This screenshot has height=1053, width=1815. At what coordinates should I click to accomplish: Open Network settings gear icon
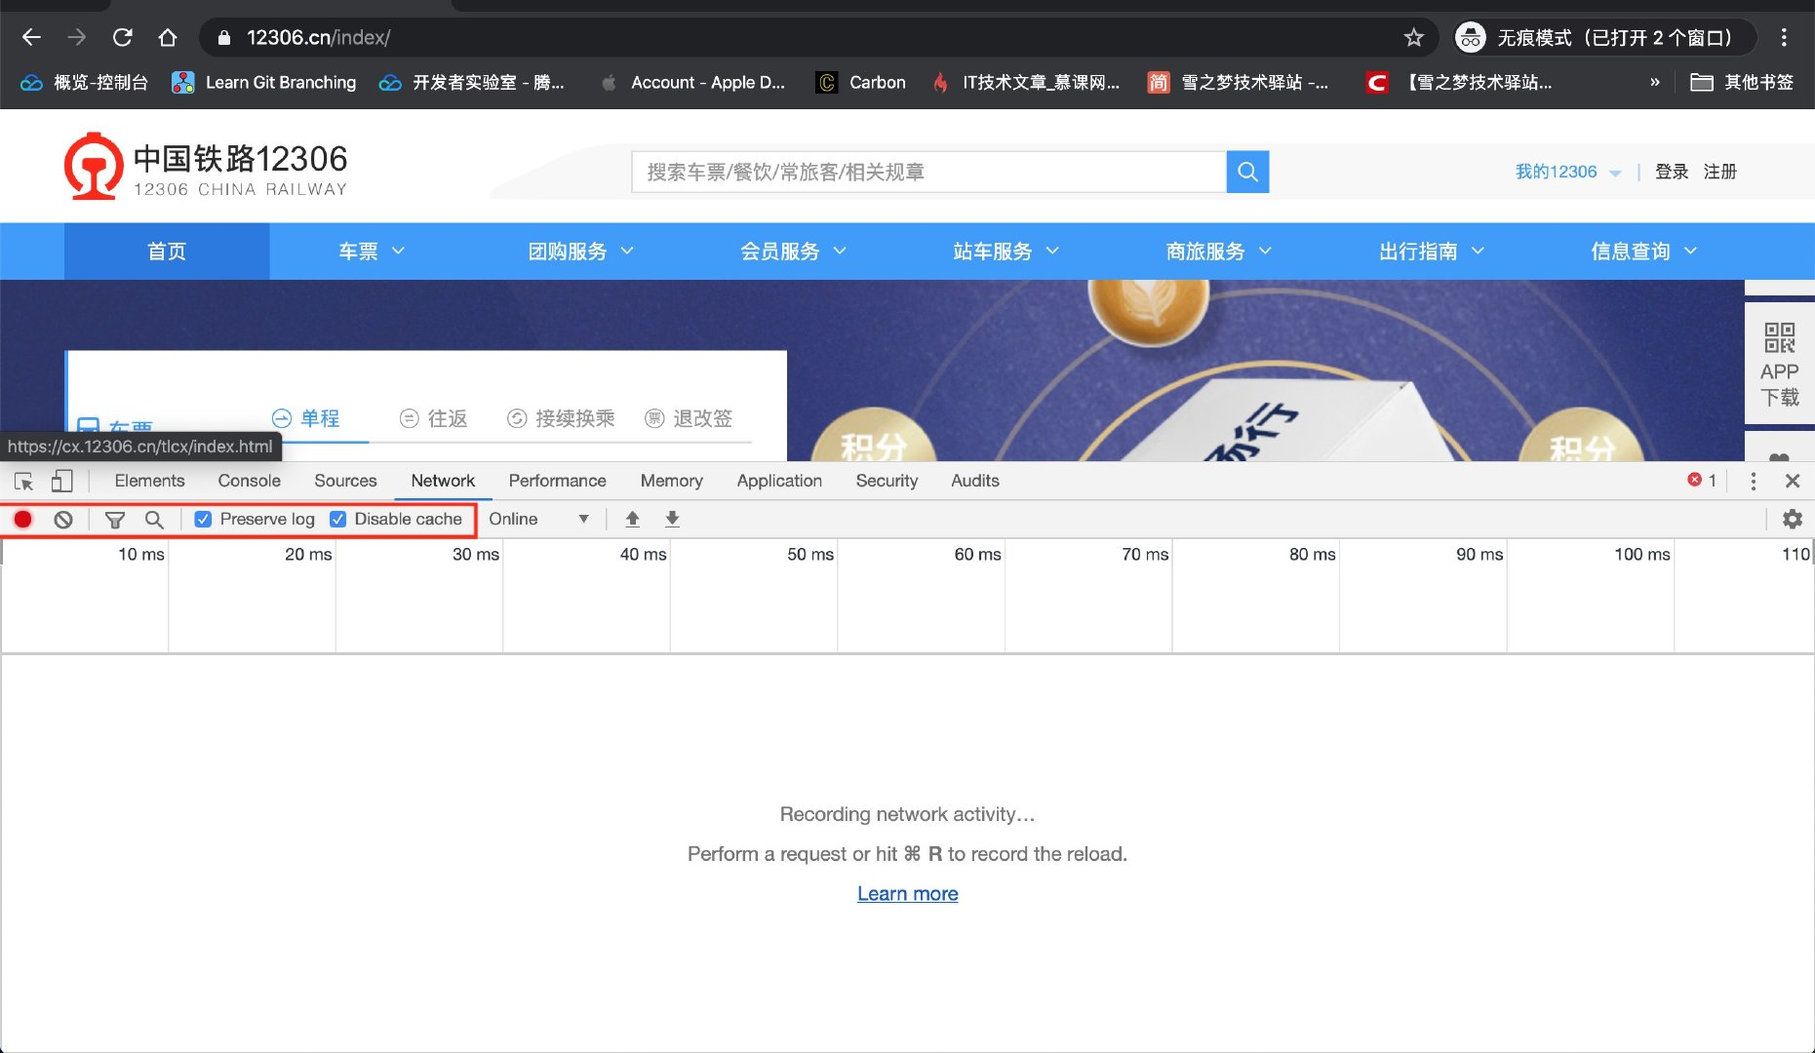[x=1793, y=519]
